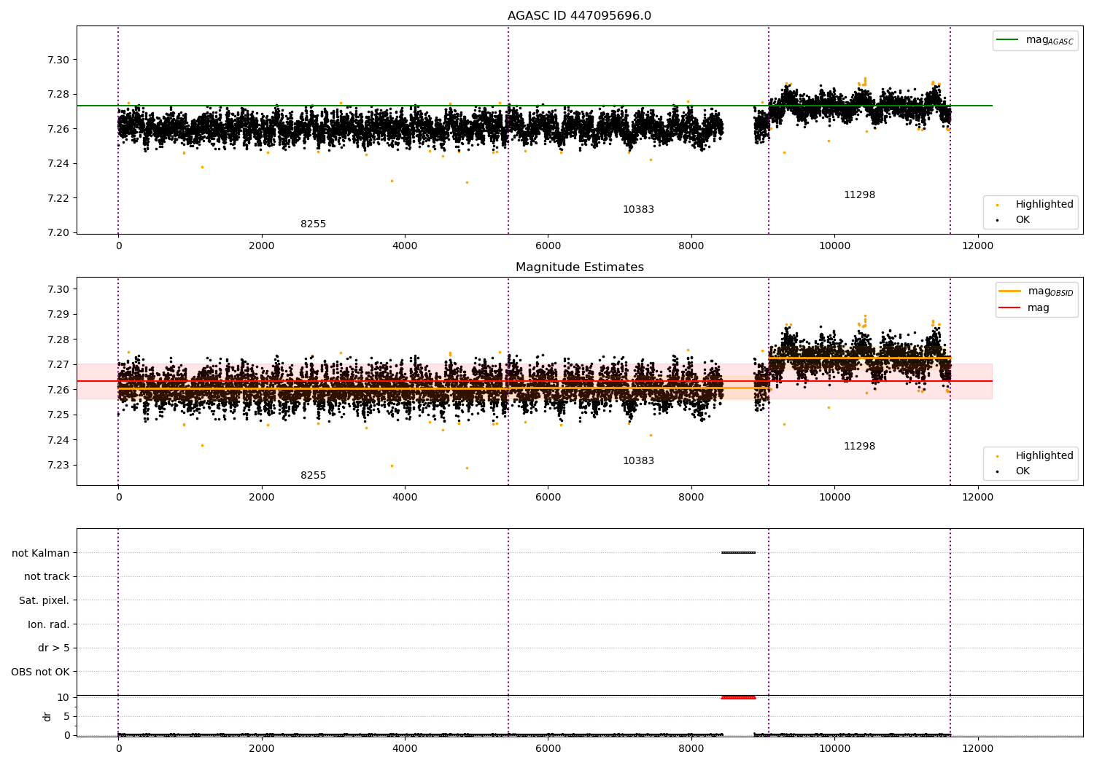Select obsid label 8255 in top plot
Image resolution: width=1094 pixels, height=765 pixels.
313,224
